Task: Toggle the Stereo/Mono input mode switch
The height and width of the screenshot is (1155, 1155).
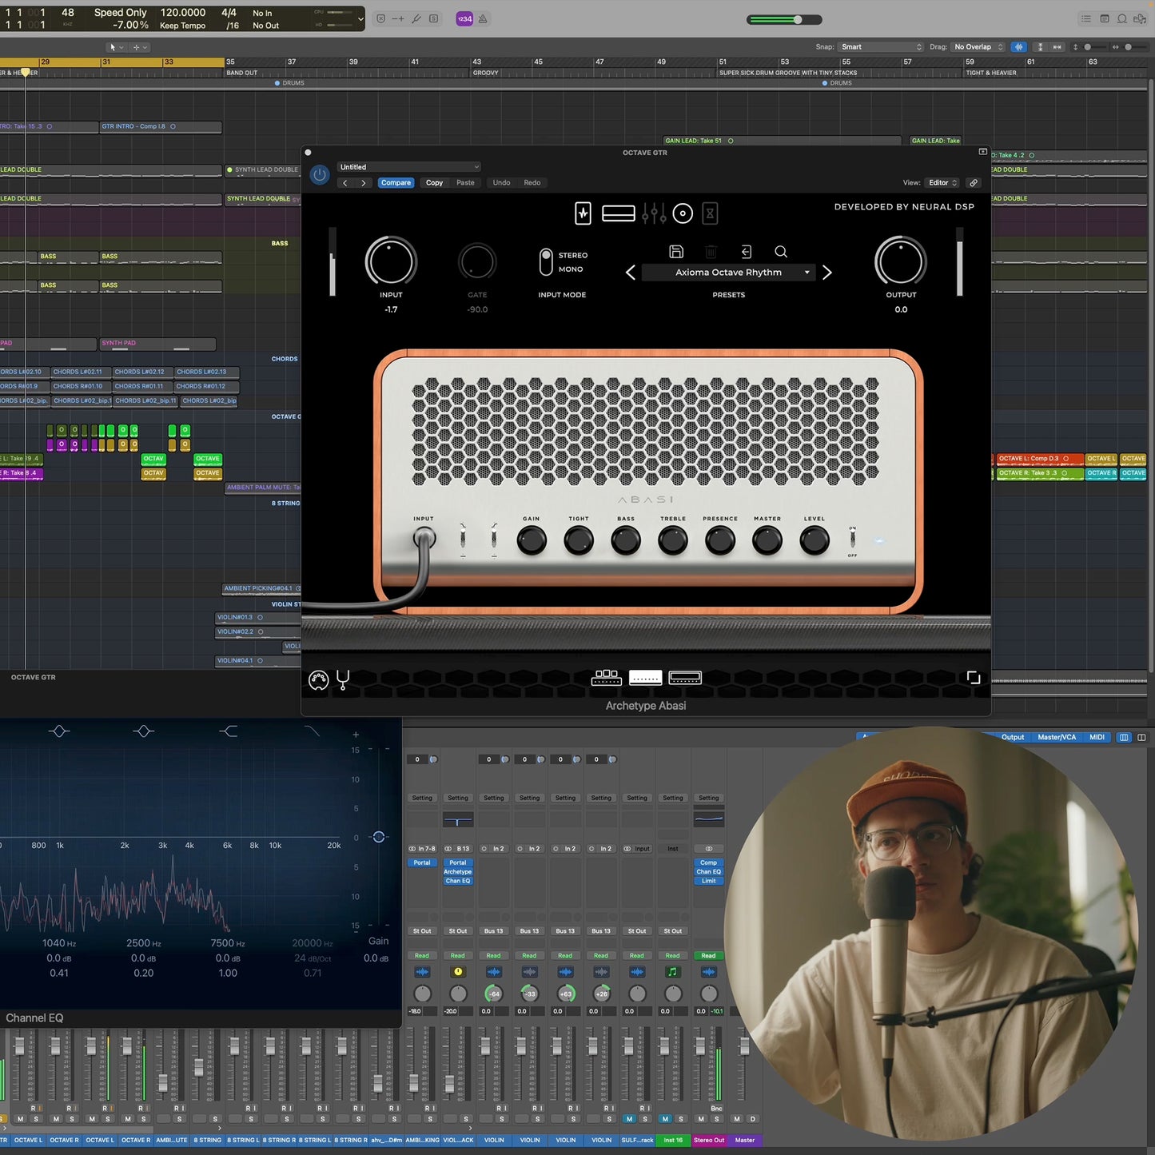Action: click(547, 261)
